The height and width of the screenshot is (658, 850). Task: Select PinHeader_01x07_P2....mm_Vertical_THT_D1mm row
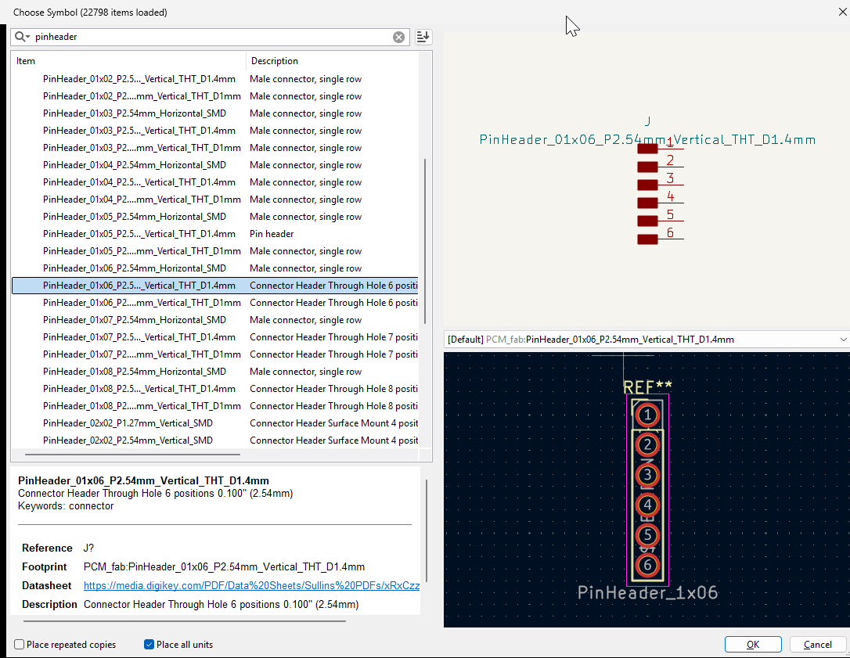pos(214,354)
